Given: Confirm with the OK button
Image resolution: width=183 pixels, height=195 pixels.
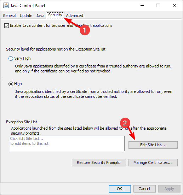Looking at the screenshot, I should click(120, 189).
